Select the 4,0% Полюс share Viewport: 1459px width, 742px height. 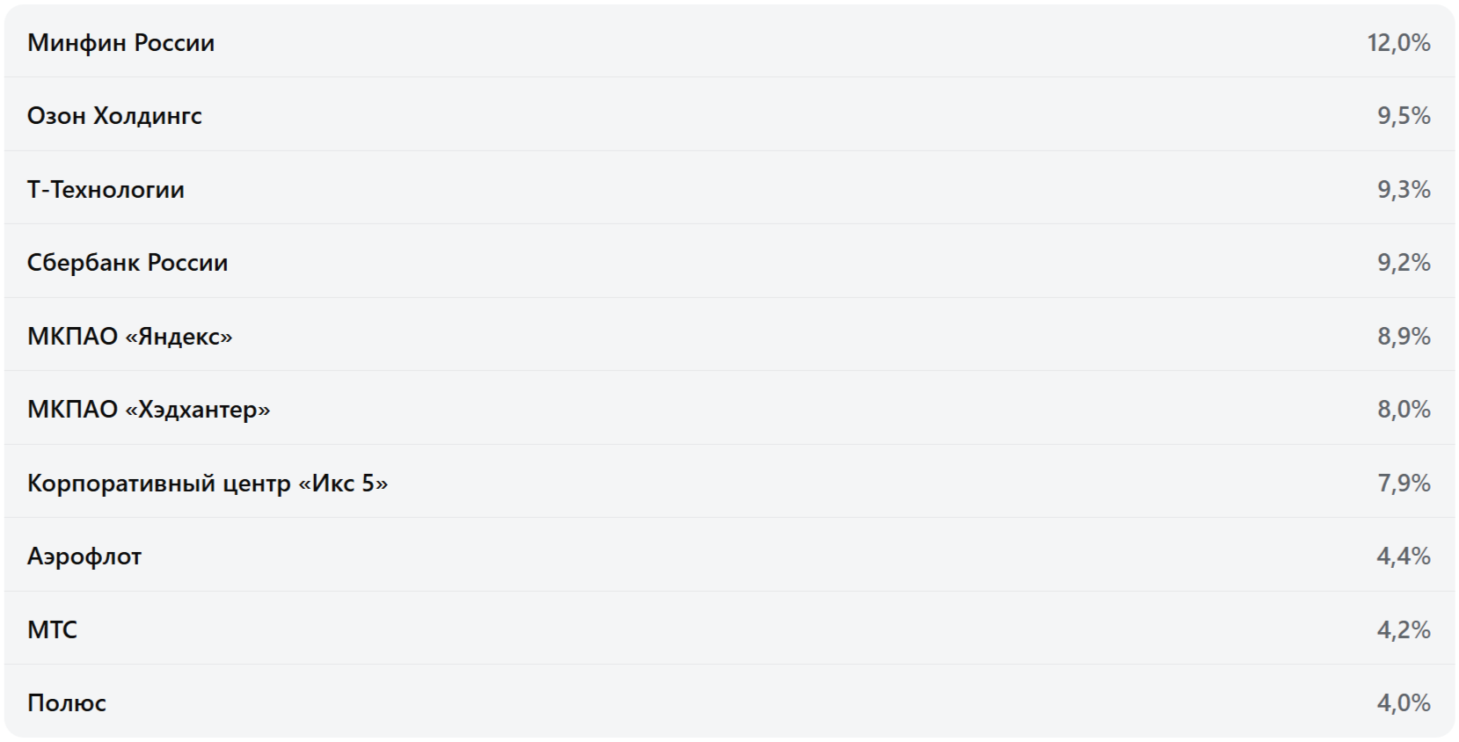[x=1404, y=702]
